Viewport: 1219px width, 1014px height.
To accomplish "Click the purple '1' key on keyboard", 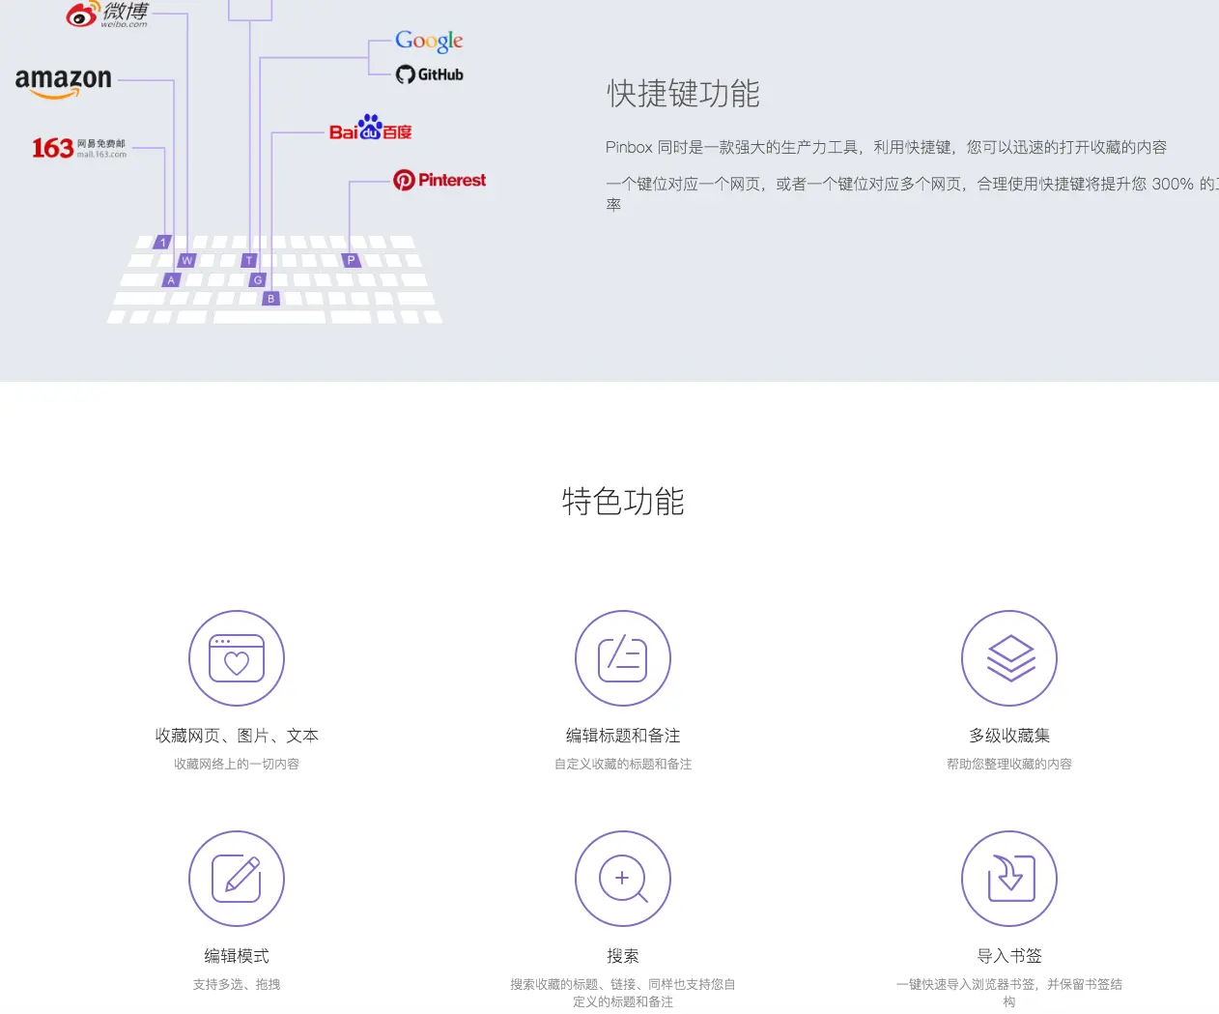I will click(x=163, y=242).
